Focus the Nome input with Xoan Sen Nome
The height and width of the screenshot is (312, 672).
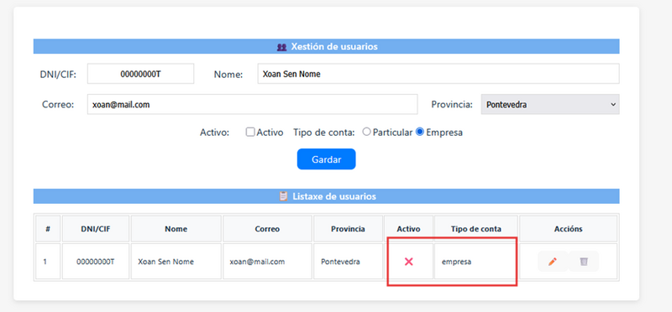point(438,74)
